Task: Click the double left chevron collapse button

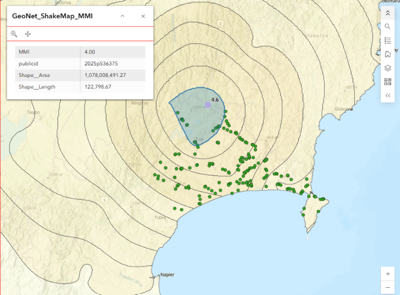Action: 388,96
